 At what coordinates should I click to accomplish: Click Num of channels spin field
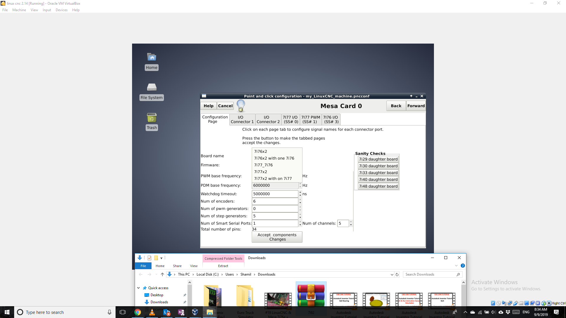pos(343,223)
